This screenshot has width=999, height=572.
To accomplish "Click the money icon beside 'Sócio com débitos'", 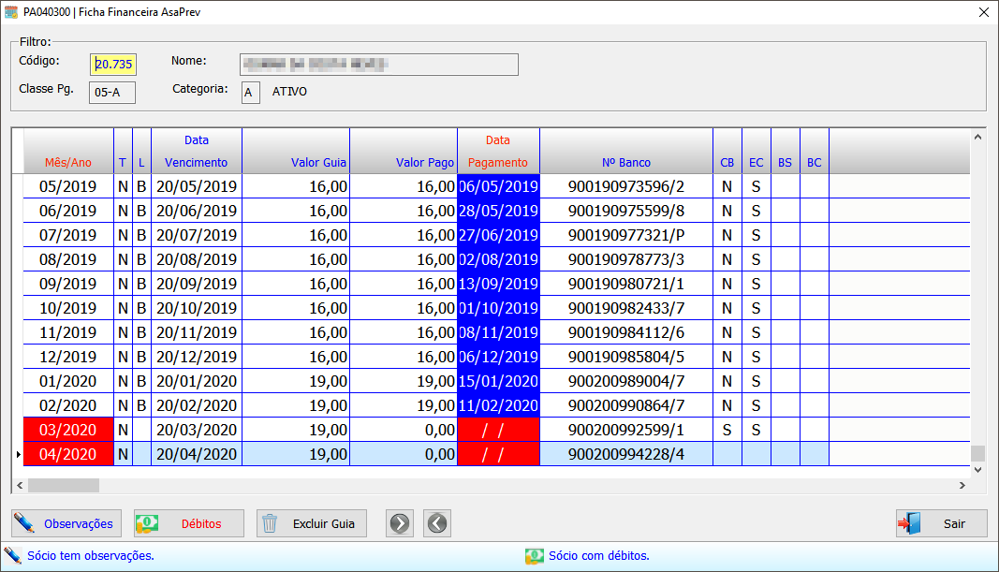I will point(534,556).
